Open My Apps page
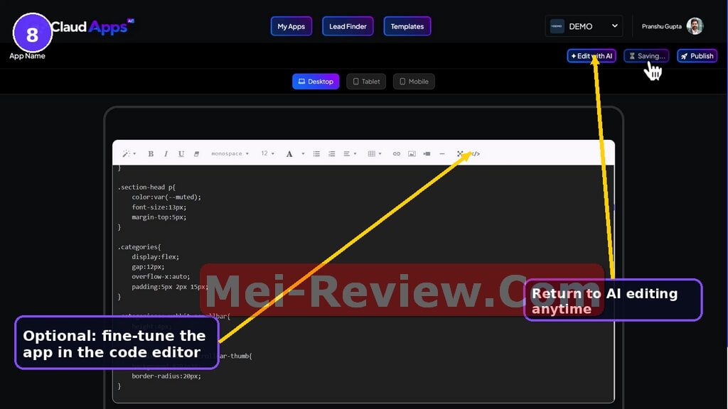The height and width of the screenshot is (409, 728). point(291,26)
